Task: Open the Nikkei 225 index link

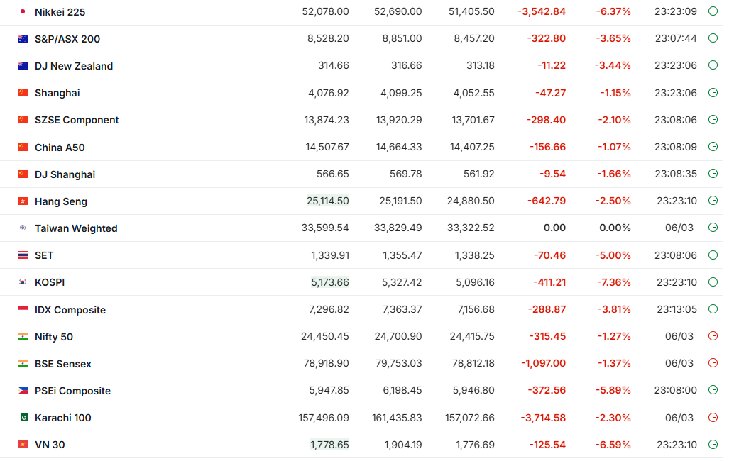Action: pos(60,12)
